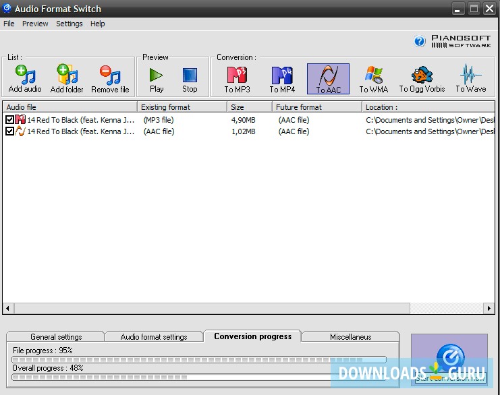
Task: Click the app icon in title bar
Action: coord(7,8)
